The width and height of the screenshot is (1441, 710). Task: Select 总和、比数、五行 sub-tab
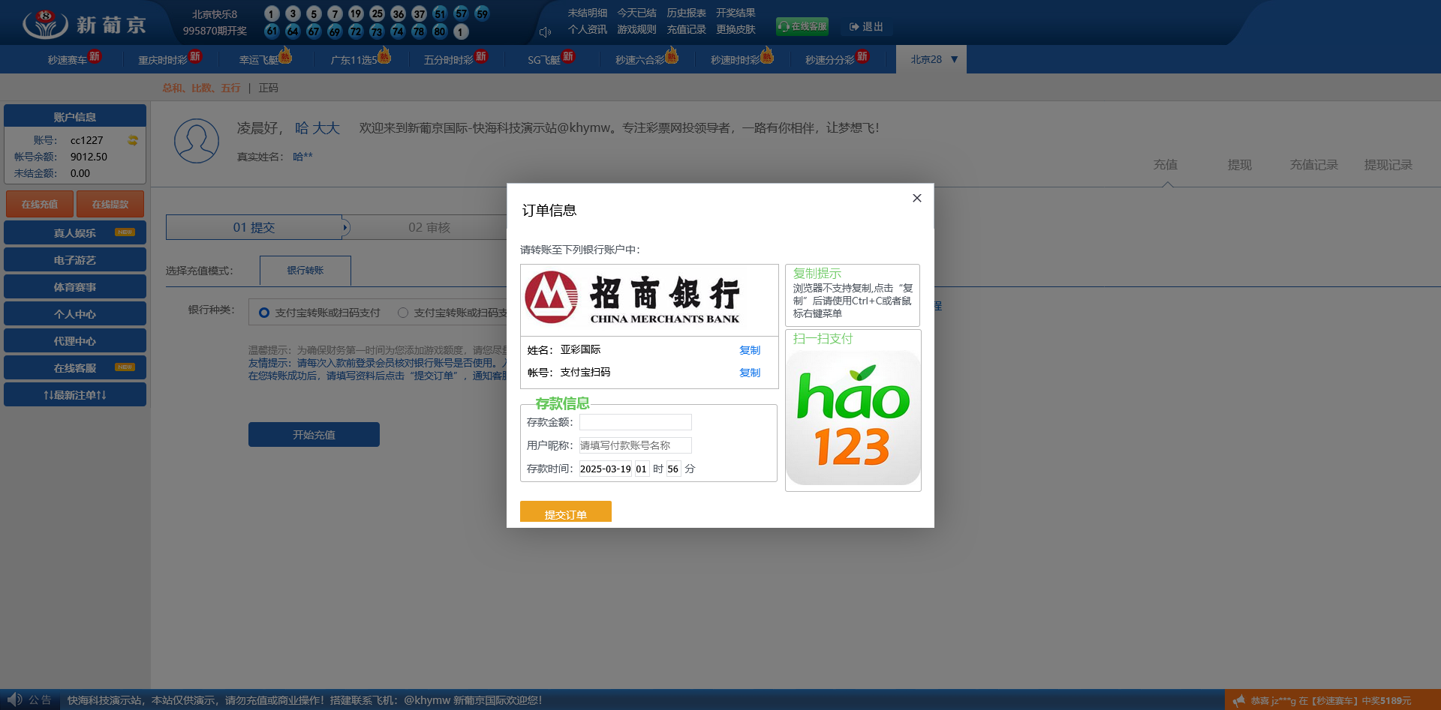click(x=201, y=88)
